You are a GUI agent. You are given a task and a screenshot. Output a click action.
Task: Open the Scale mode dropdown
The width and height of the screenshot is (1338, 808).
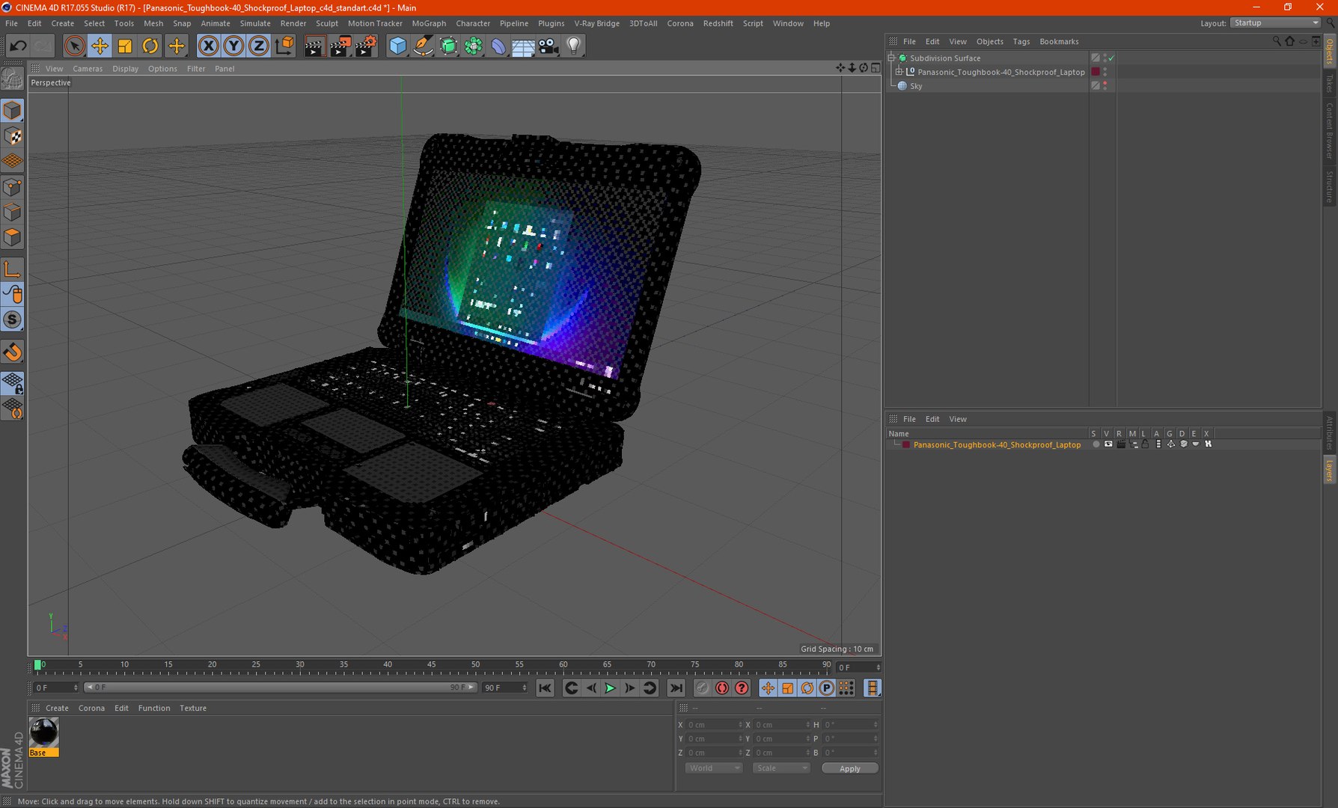point(781,768)
